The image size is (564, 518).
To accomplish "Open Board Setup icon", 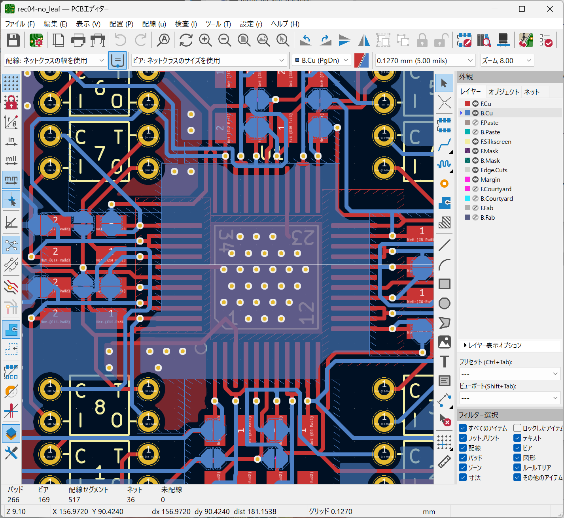I will (x=36, y=40).
